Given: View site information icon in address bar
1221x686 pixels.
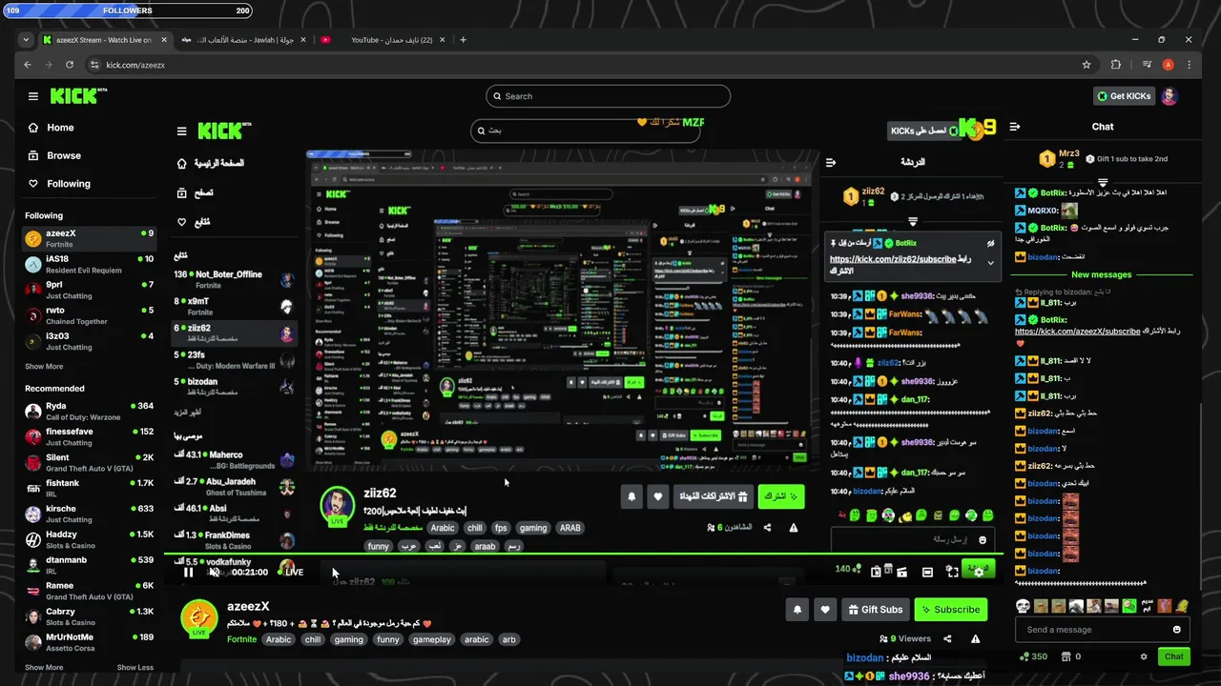Looking at the screenshot, I should click(94, 65).
